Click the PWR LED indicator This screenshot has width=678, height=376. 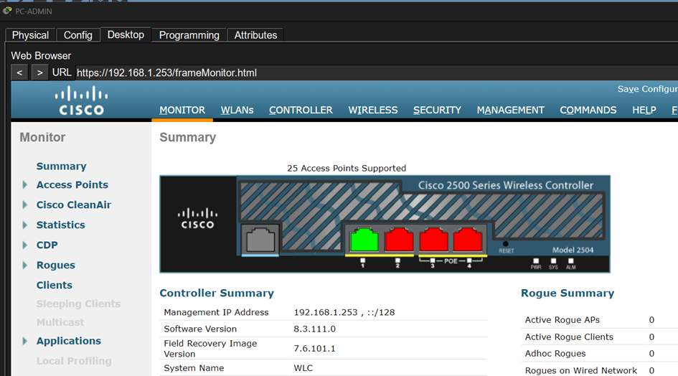[536, 261]
